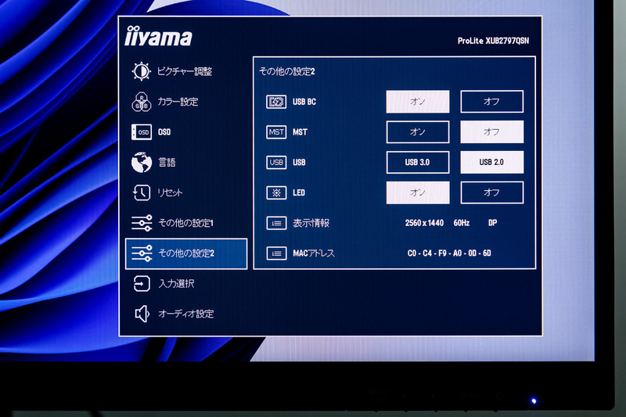This screenshot has height=417, width=626.
Task: Click the 60Hz refresh rate value
Action: pyautogui.click(x=462, y=223)
